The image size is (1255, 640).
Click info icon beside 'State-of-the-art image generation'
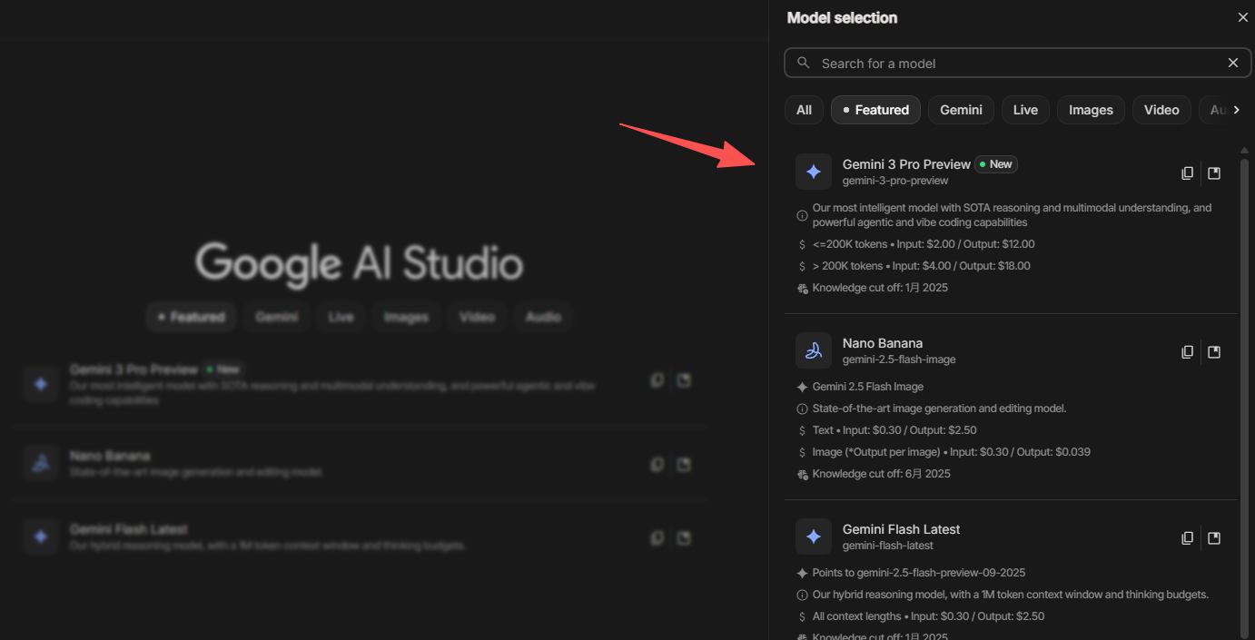tap(802, 409)
